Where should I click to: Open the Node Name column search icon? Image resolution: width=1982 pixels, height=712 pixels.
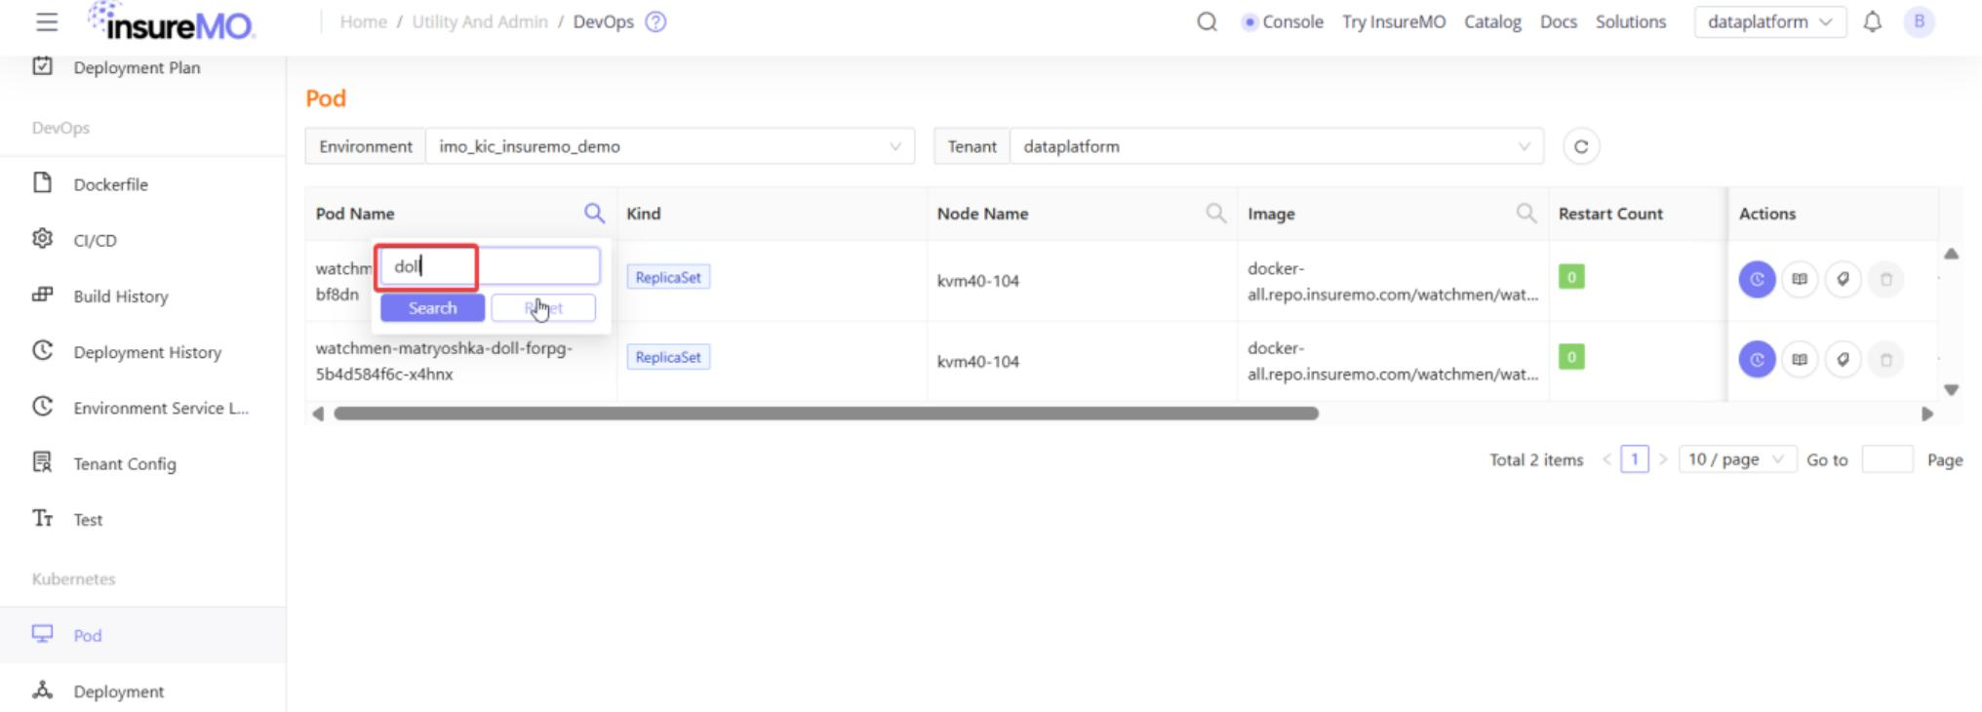tap(1215, 213)
